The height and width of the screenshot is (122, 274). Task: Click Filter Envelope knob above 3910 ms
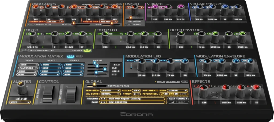pyautogui.click(x=242, y=37)
